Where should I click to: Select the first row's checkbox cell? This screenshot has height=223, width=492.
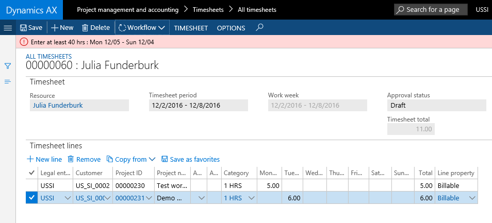click(31, 185)
